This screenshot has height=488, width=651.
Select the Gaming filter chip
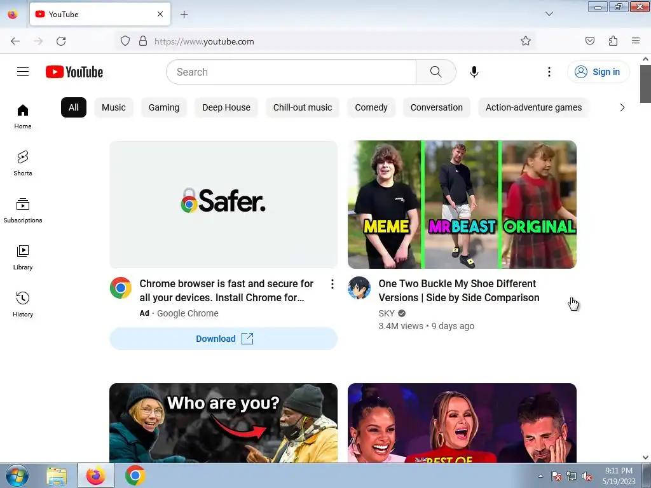tap(164, 107)
